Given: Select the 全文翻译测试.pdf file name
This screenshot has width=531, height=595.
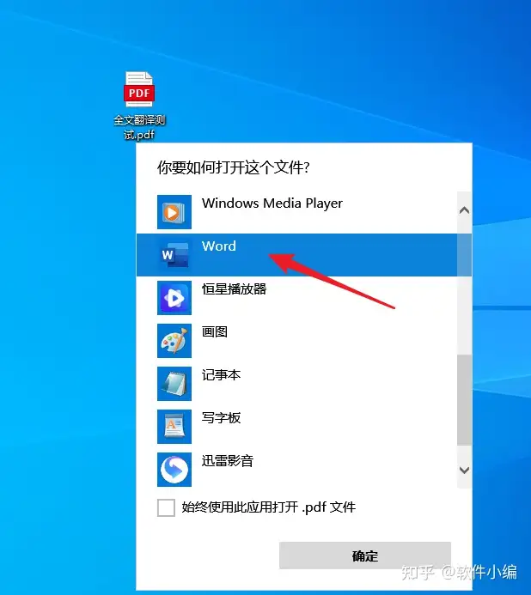Looking at the screenshot, I should 139,127.
